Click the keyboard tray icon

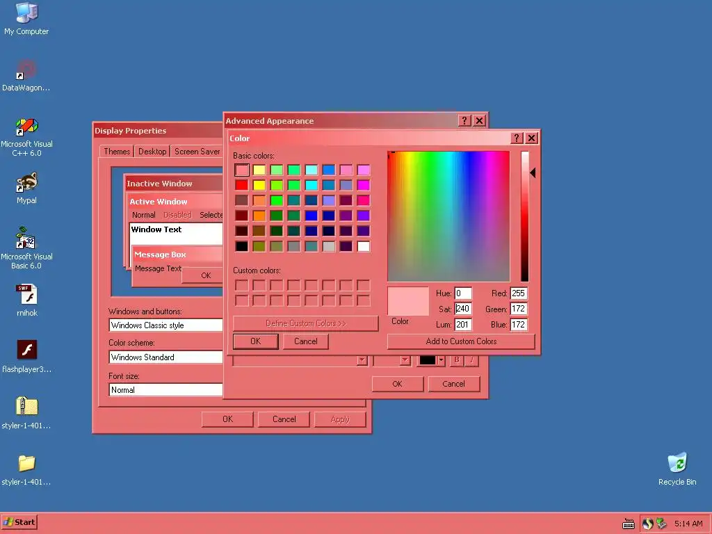(x=629, y=524)
